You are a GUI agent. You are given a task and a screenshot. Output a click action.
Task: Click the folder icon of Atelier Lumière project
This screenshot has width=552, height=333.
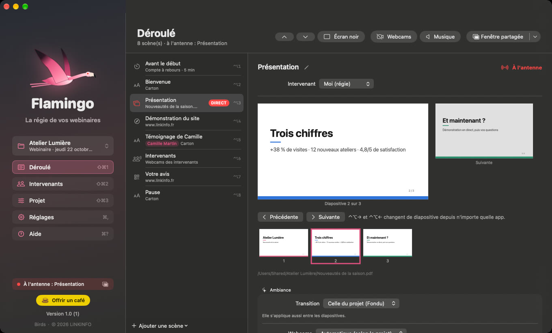(x=21, y=146)
